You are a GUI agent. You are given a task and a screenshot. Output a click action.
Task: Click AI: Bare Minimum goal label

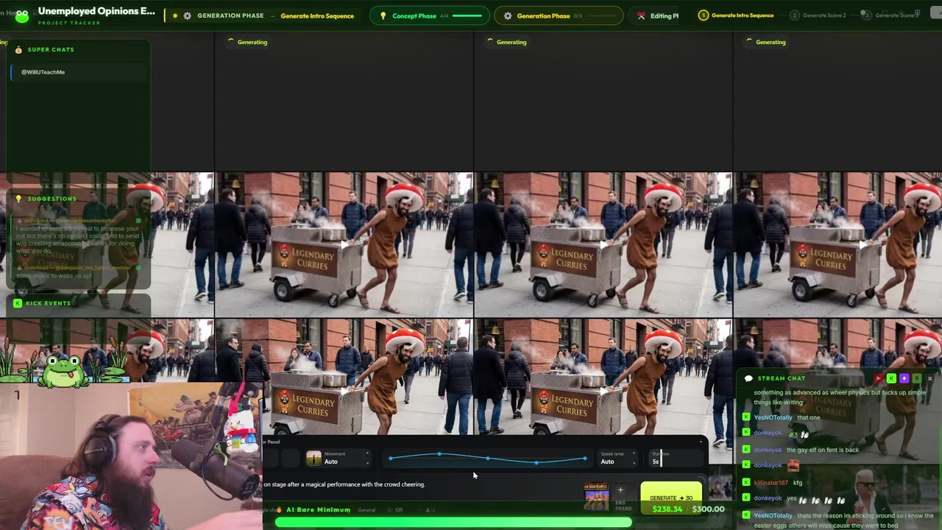[x=318, y=509]
